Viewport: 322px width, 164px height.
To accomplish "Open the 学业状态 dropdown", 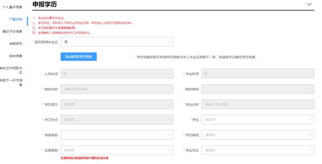I will pyautogui.click(x=258, y=150).
